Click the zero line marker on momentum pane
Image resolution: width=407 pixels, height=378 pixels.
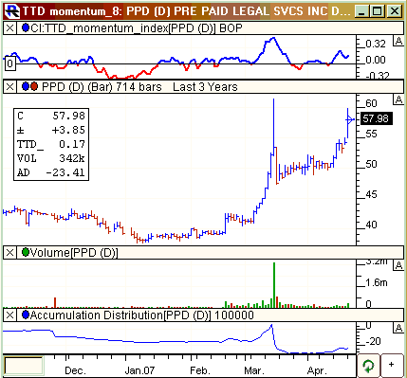(x=10, y=63)
